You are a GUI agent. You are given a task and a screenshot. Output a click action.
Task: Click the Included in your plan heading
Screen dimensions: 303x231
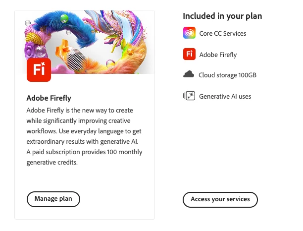pos(222,16)
